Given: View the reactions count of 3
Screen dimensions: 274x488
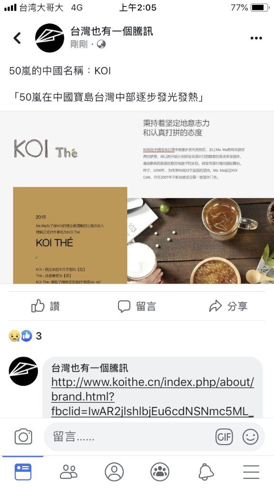Looking at the screenshot, I should [25, 336].
